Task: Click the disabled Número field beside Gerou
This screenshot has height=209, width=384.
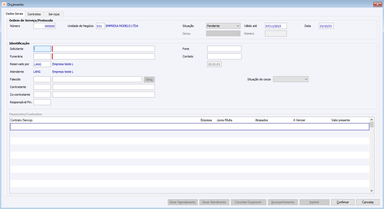Action: tap(276, 34)
